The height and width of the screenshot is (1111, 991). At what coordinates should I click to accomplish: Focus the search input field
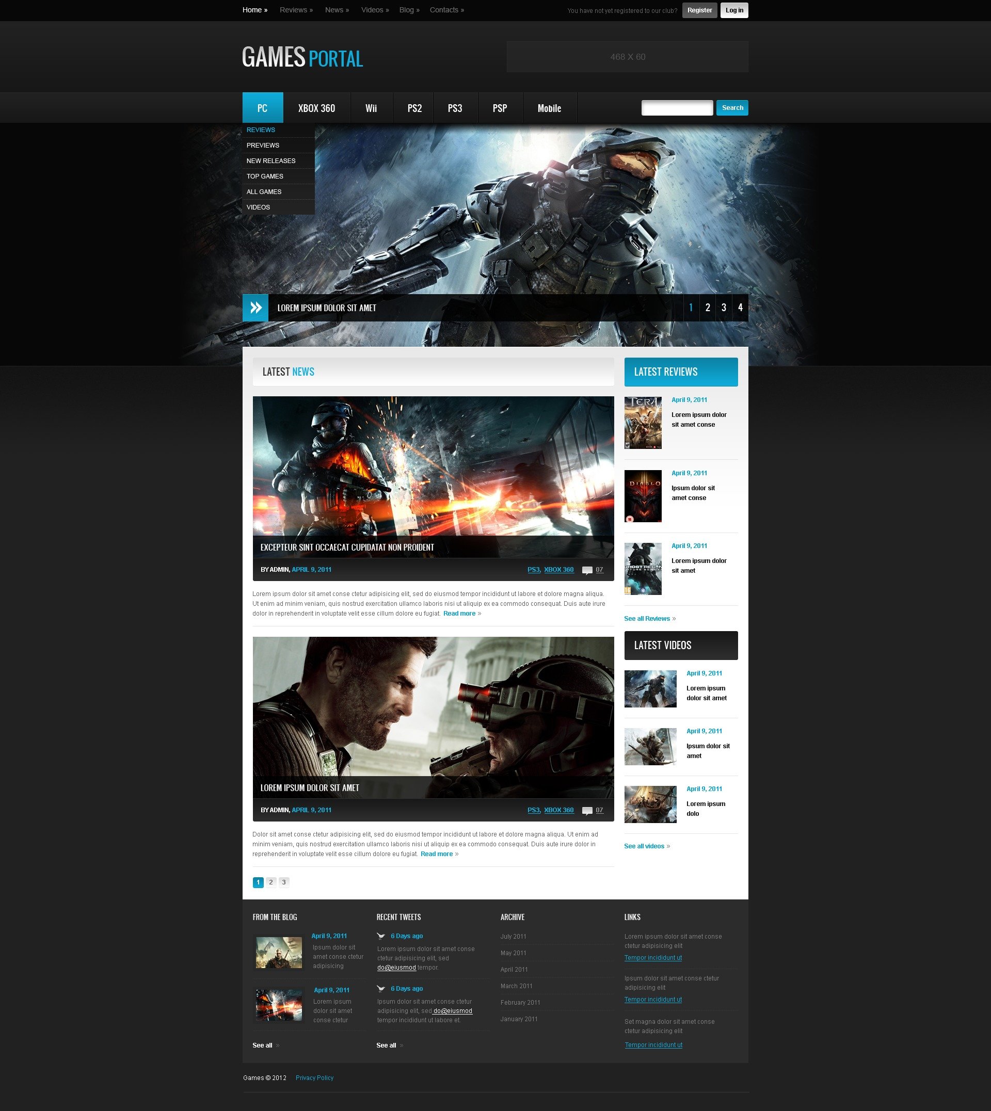(677, 108)
